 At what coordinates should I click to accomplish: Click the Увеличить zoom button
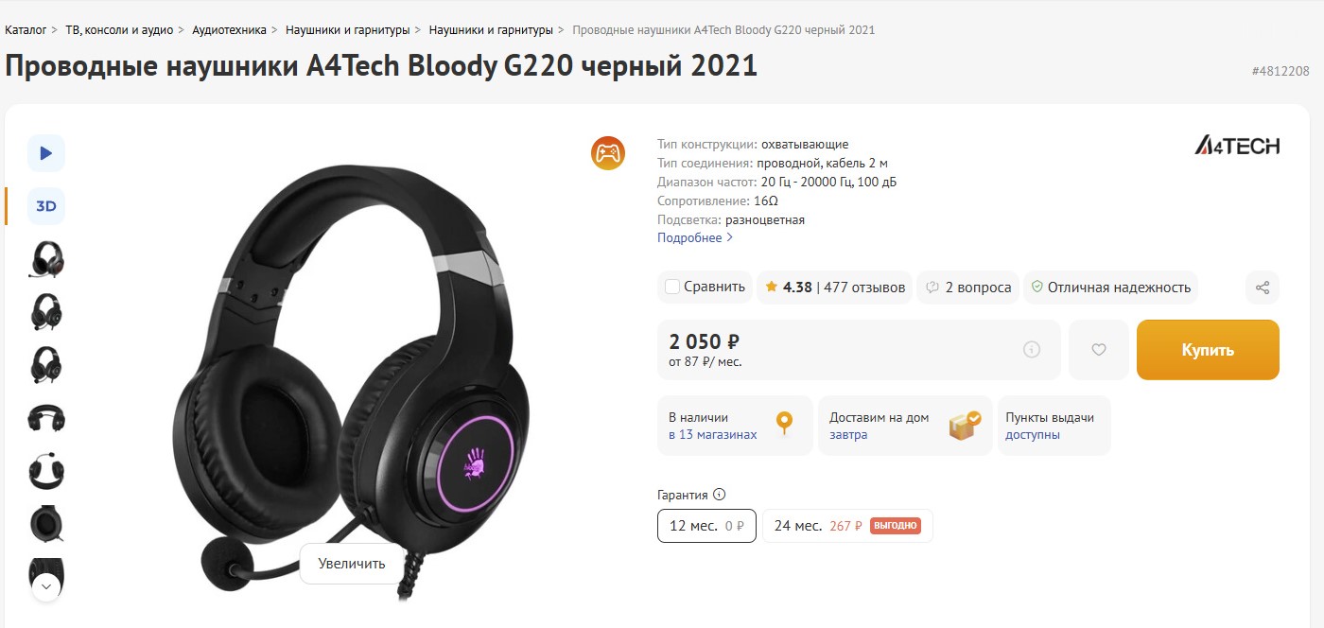click(352, 564)
